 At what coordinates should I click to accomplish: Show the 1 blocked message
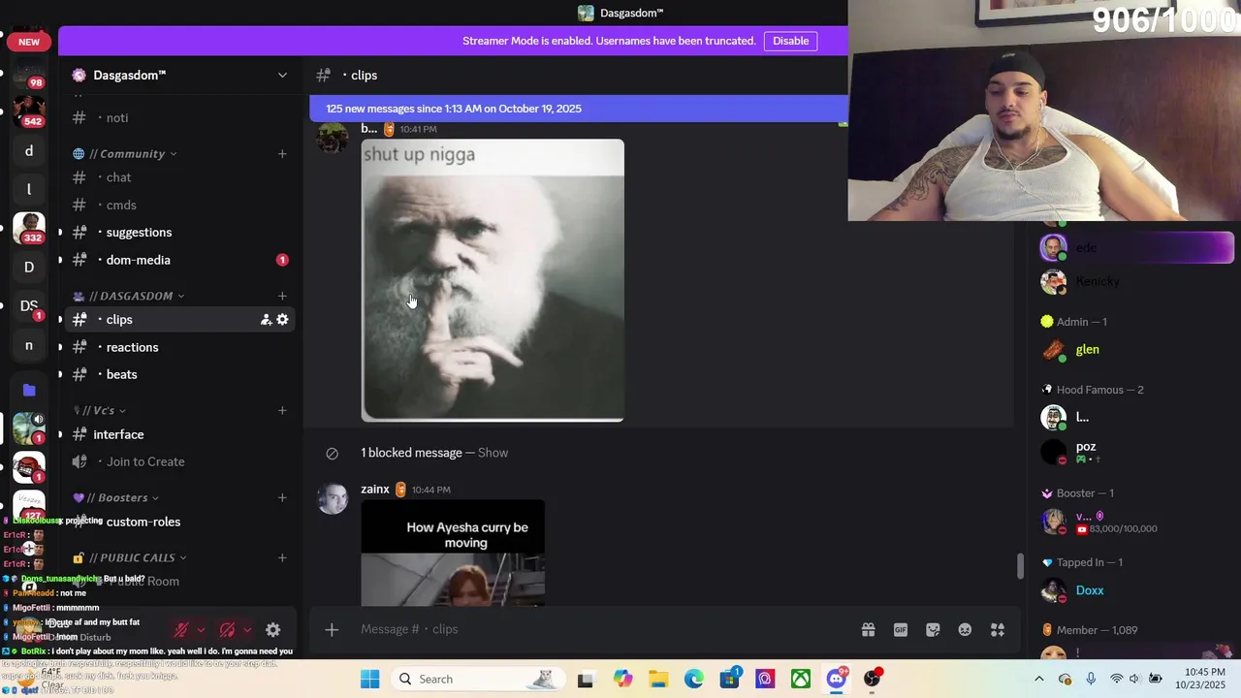pos(493,453)
